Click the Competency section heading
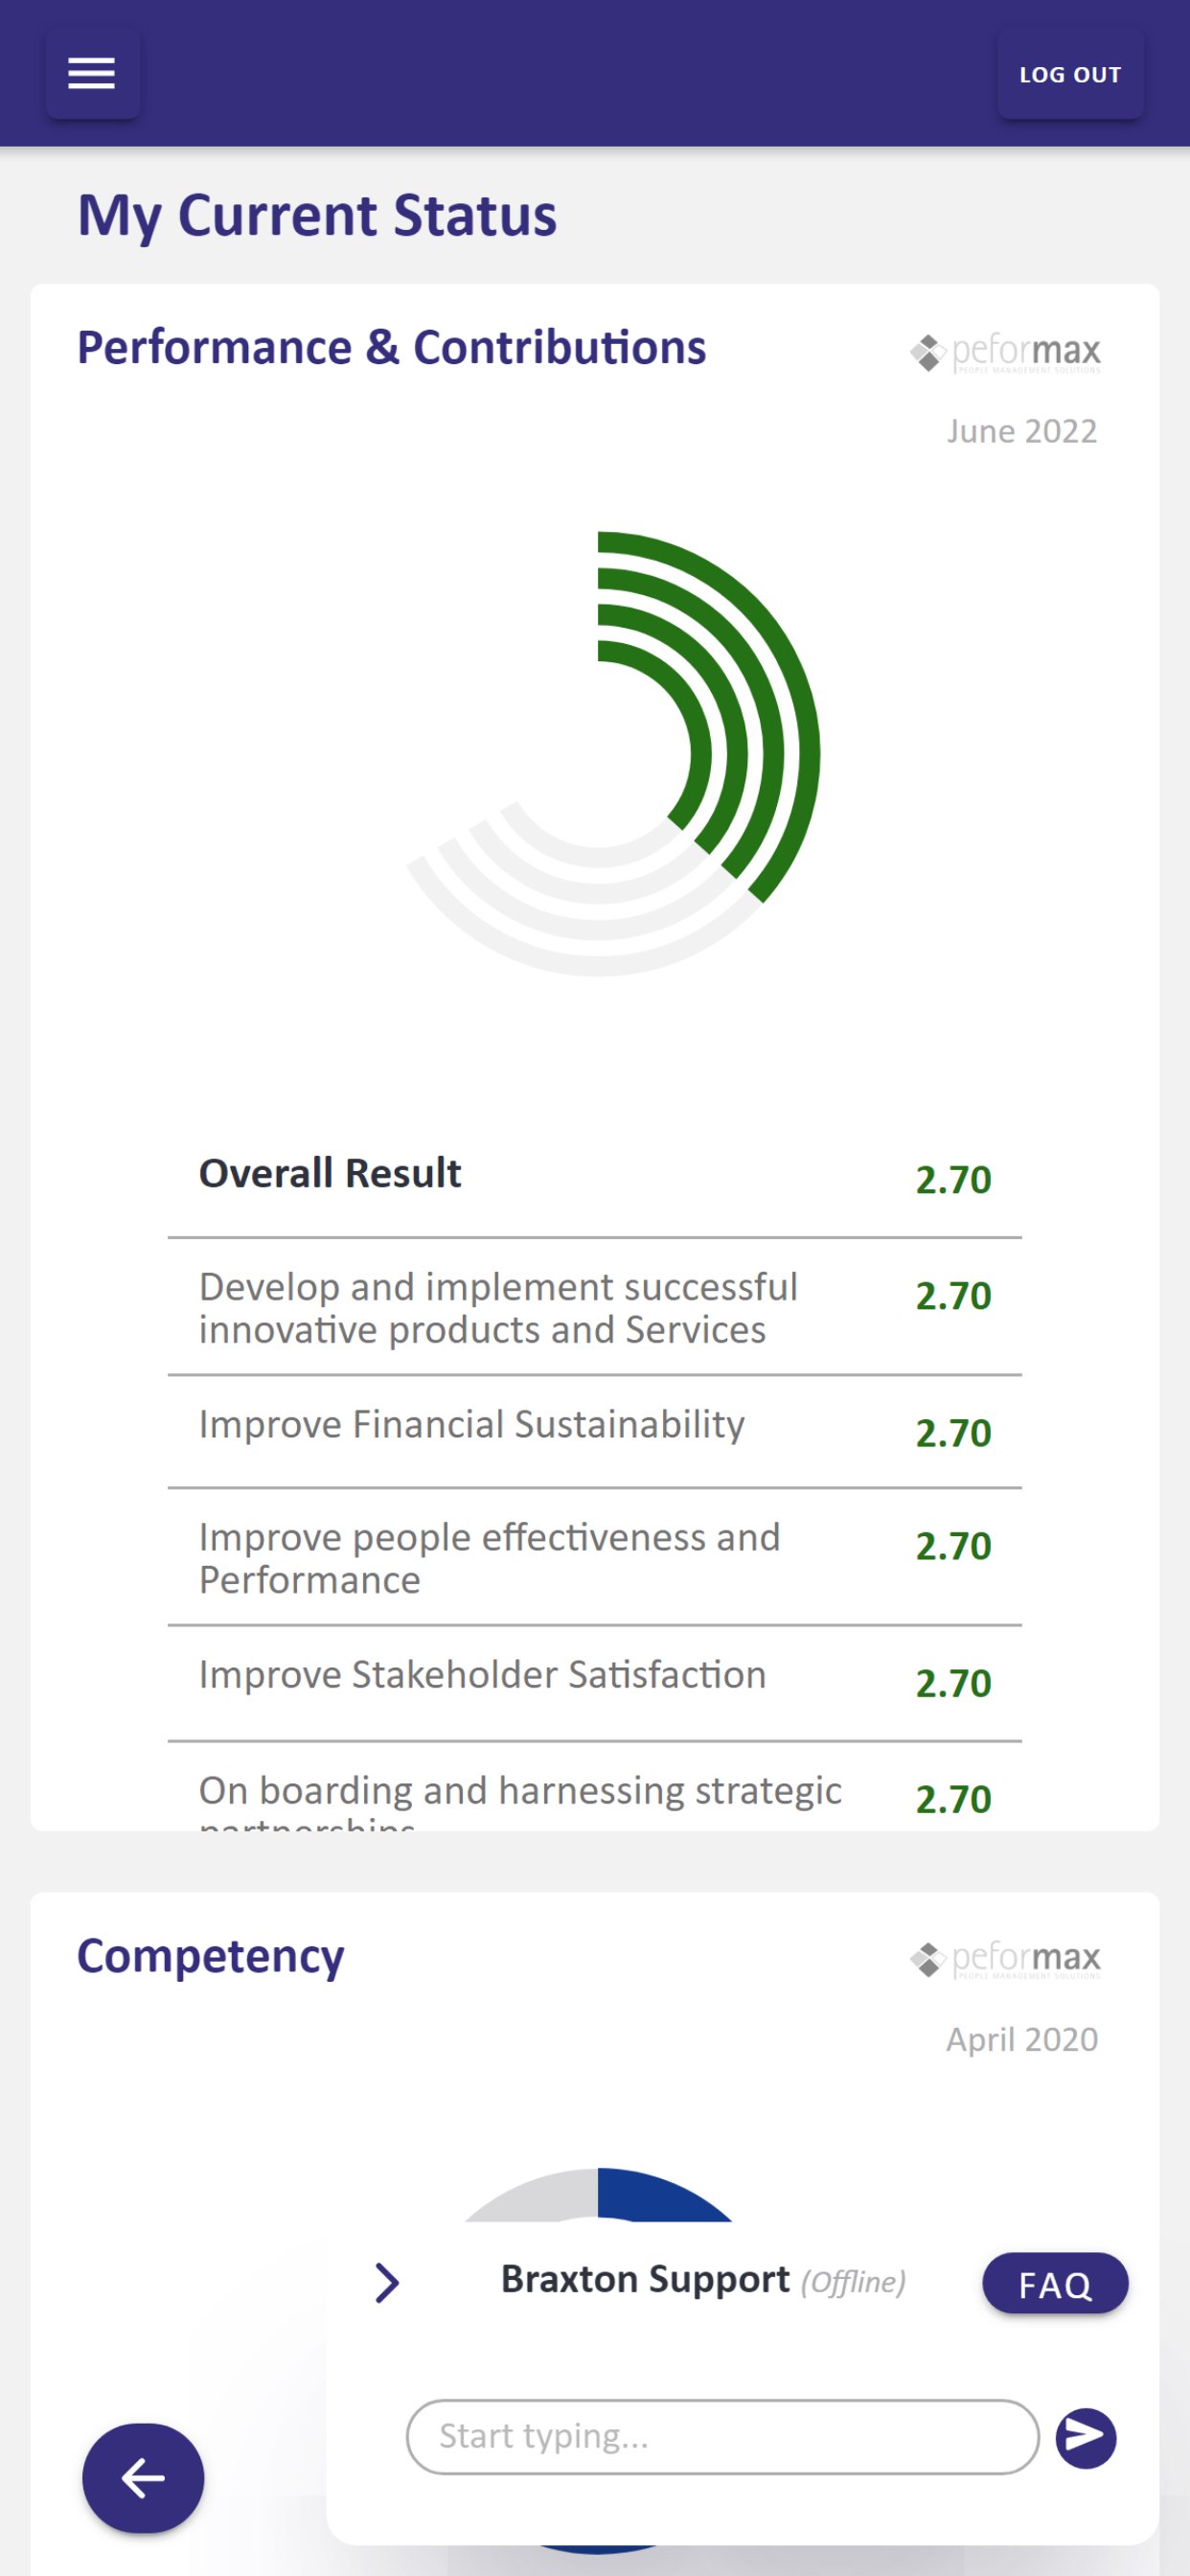 coord(211,1957)
